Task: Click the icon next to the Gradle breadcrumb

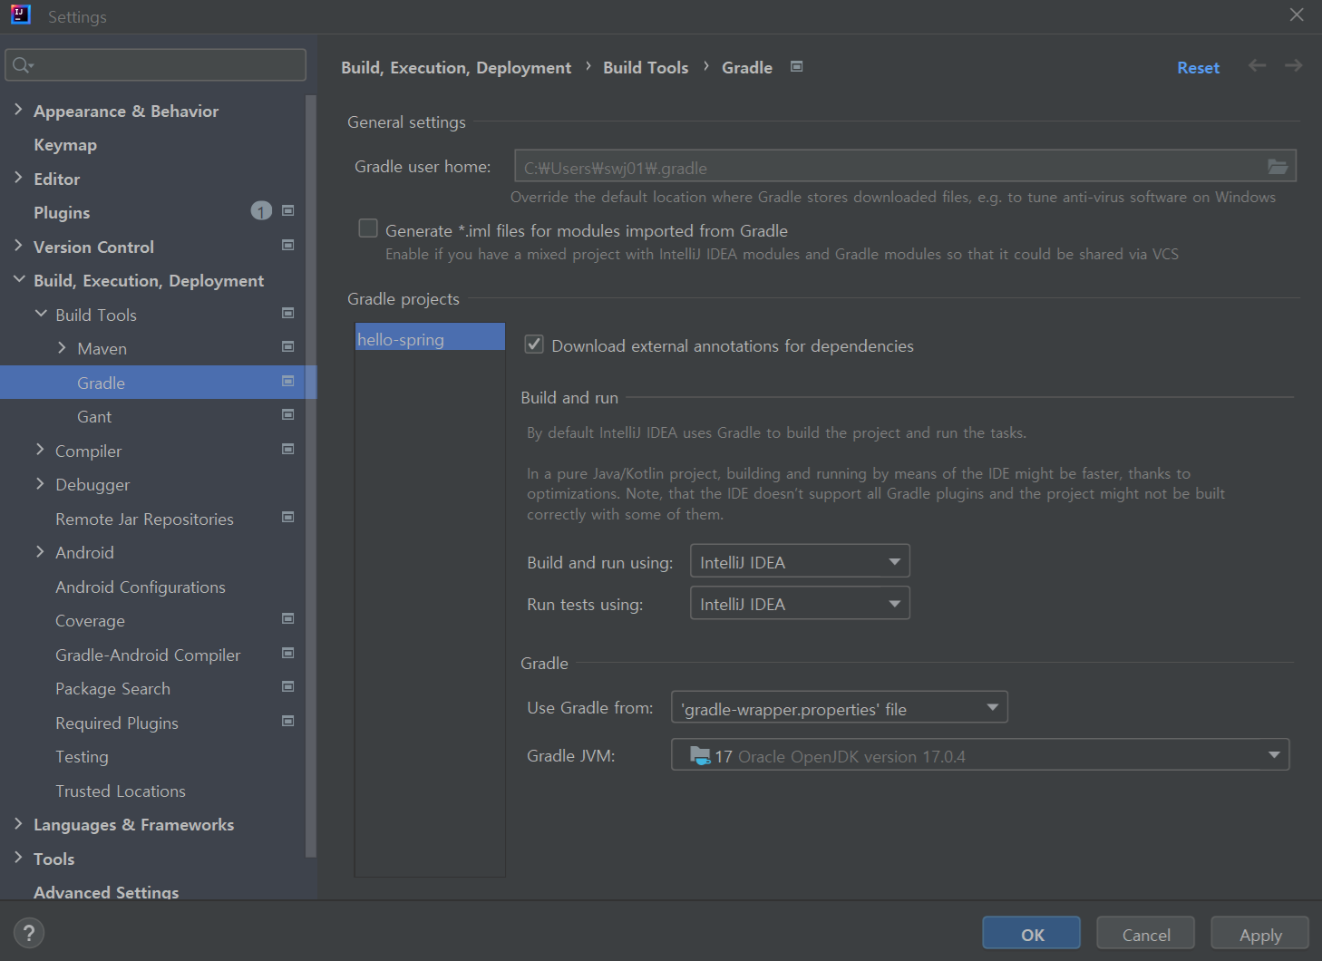Action: click(796, 66)
